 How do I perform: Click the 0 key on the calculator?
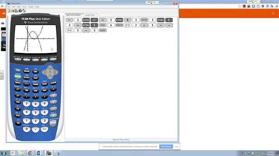[x=27, y=129]
